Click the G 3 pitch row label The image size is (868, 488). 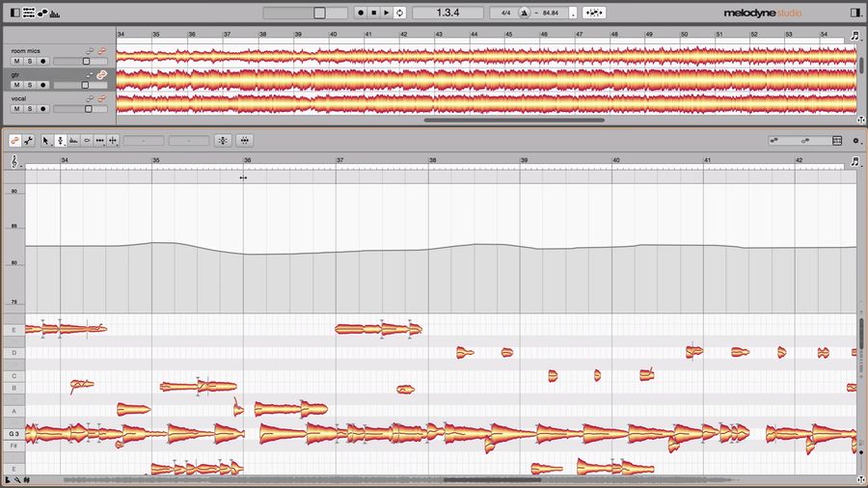pos(14,434)
